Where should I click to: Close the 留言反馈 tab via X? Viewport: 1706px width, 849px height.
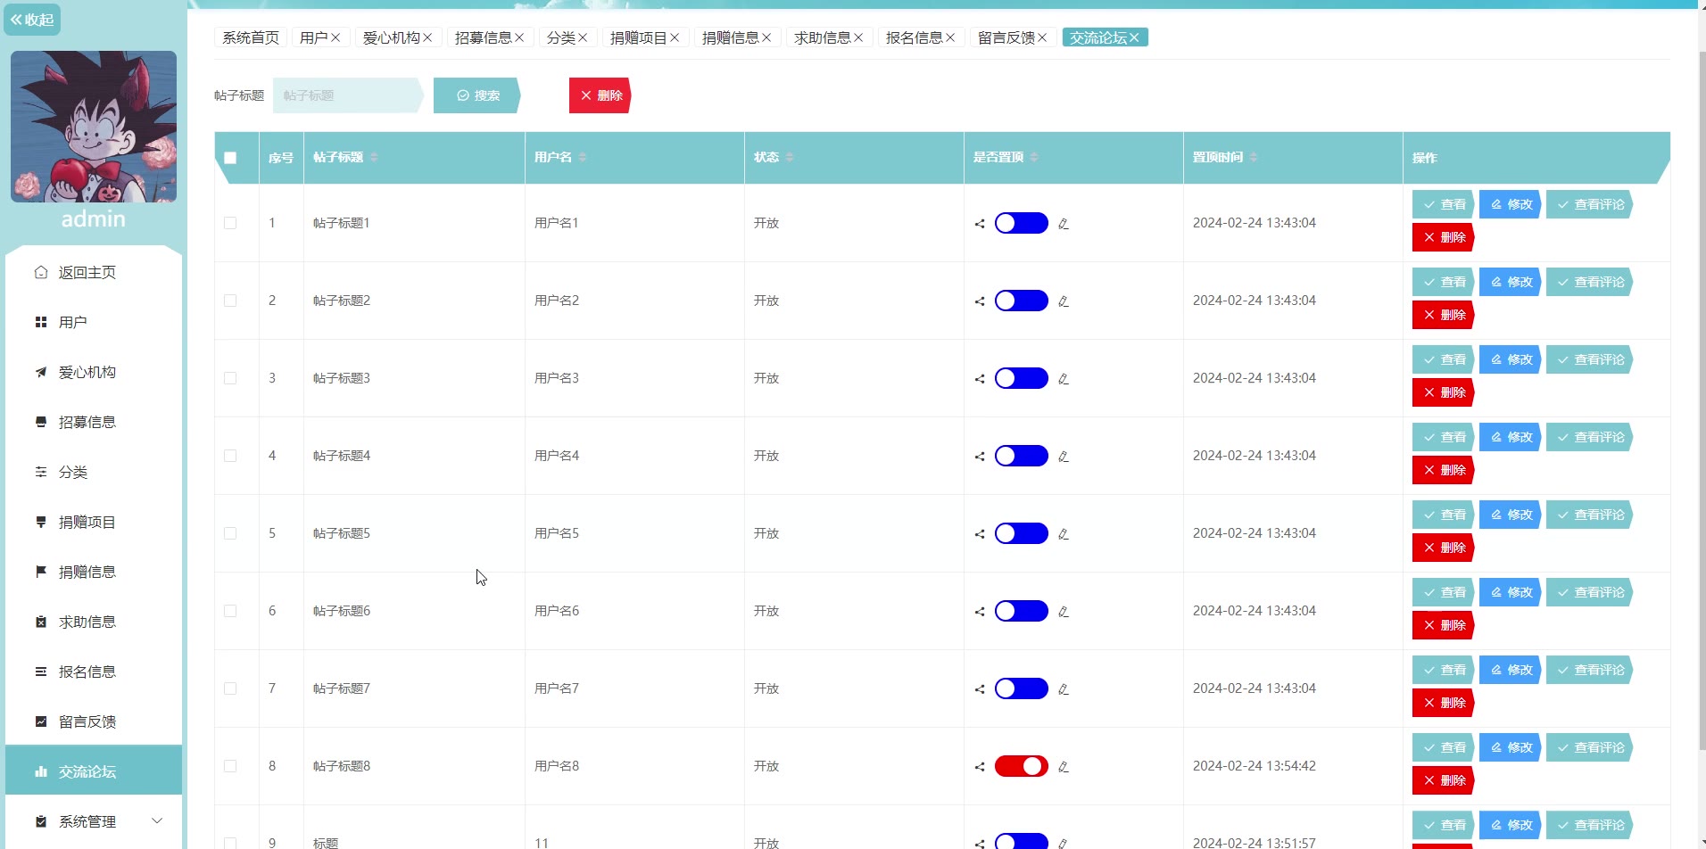pyautogui.click(x=1042, y=37)
